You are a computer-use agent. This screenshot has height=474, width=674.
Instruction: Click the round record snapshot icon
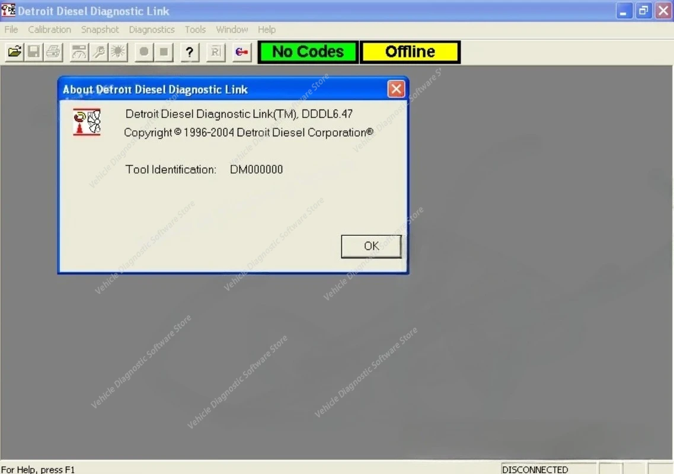[144, 52]
